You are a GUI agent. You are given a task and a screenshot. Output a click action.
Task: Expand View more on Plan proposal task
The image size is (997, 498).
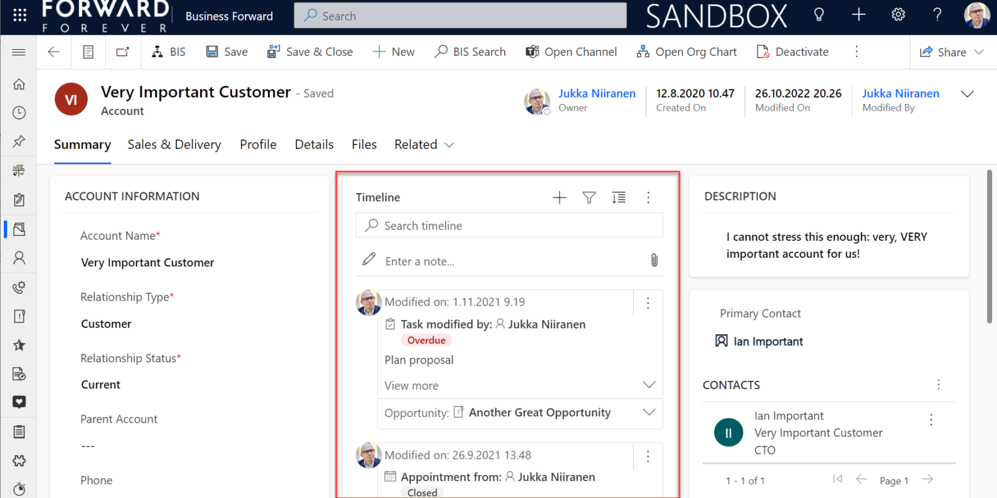[649, 385]
